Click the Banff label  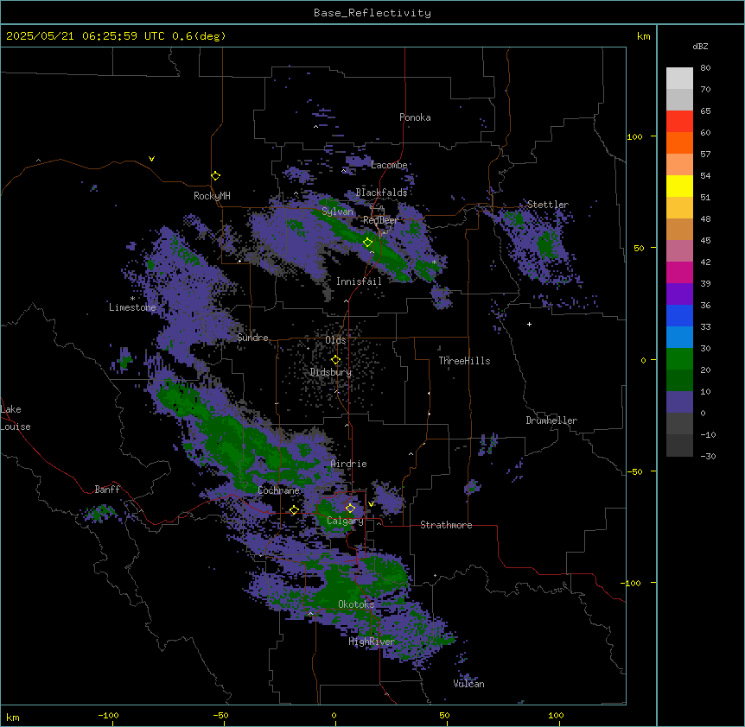(107, 490)
